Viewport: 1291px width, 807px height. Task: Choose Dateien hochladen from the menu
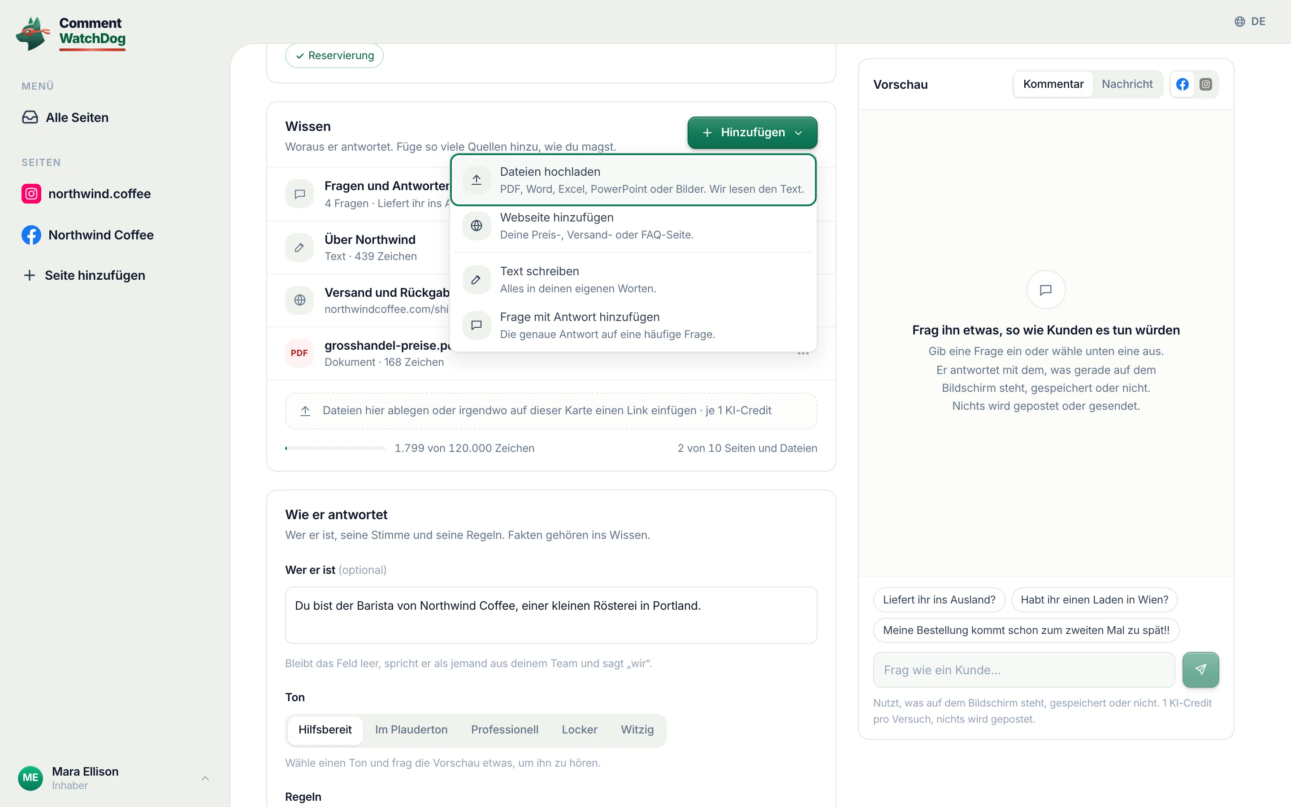click(x=633, y=180)
